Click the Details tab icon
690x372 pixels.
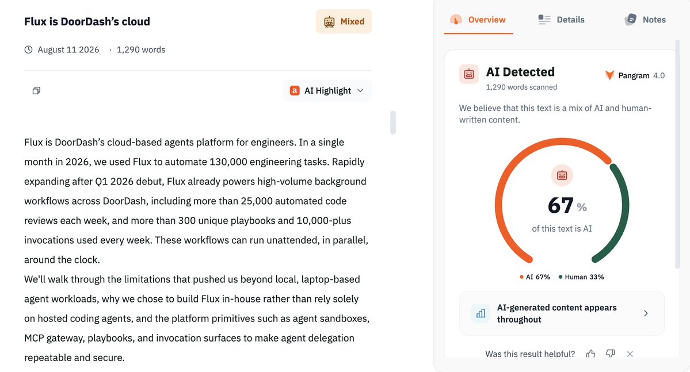pyautogui.click(x=544, y=20)
